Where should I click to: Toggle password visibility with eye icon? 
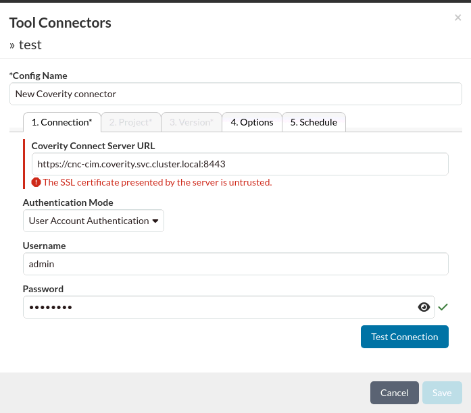click(x=424, y=307)
